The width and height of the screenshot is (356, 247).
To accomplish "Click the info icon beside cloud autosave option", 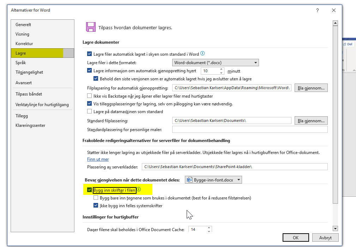I will pos(203,53).
